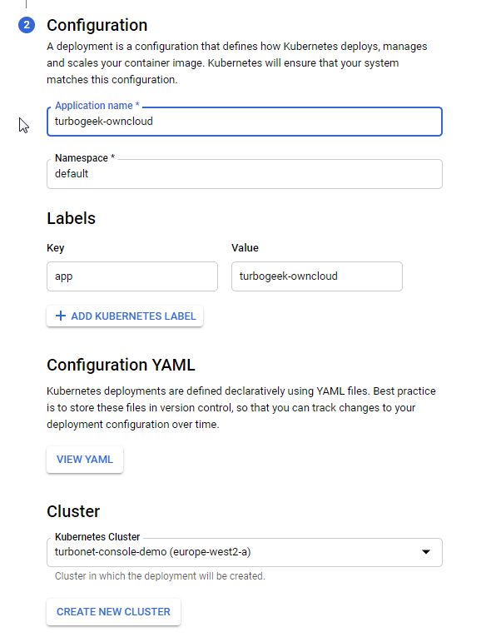Click the Configuration YAML heading

click(122, 365)
